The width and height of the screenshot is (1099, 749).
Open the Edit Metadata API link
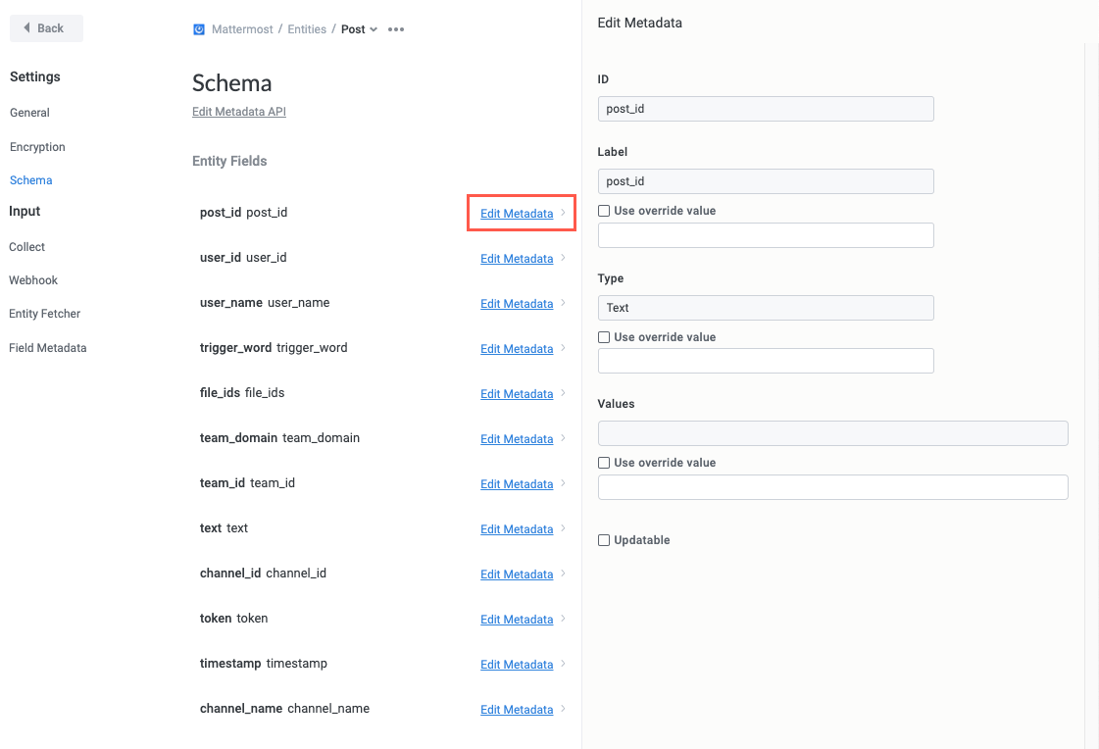[x=238, y=111]
